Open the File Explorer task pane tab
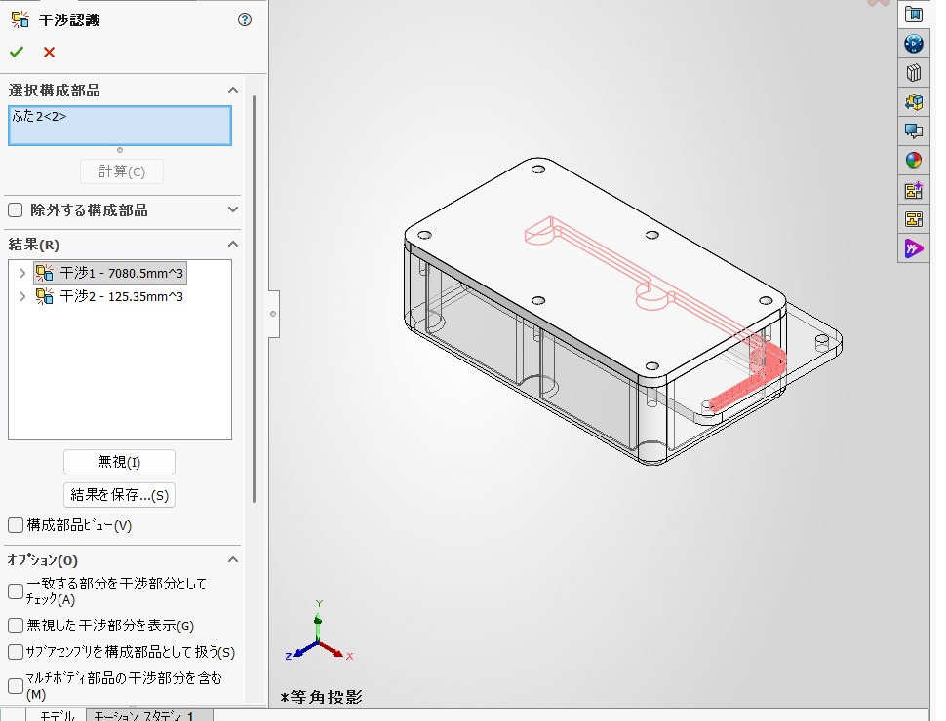 click(x=914, y=102)
